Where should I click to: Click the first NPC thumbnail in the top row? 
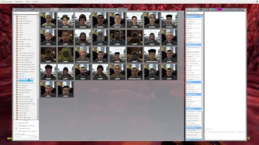(x=49, y=20)
